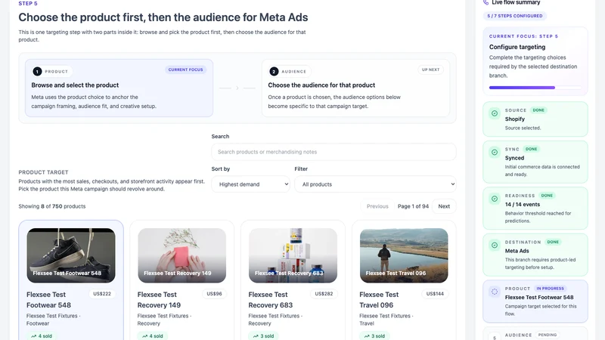This screenshot has width=605, height=340.
Task: Click the trending icon on Footwear 548
Action: [33, 336]
